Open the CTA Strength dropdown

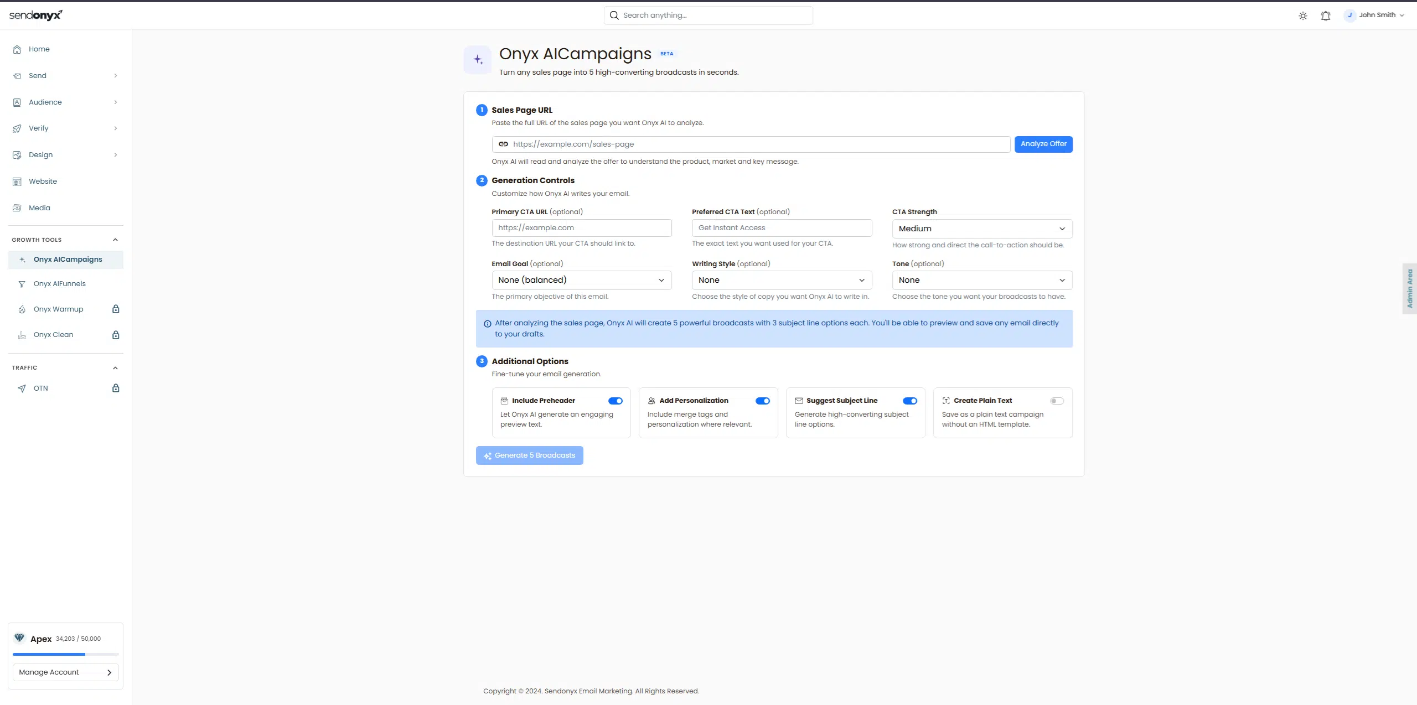(982, 229)
